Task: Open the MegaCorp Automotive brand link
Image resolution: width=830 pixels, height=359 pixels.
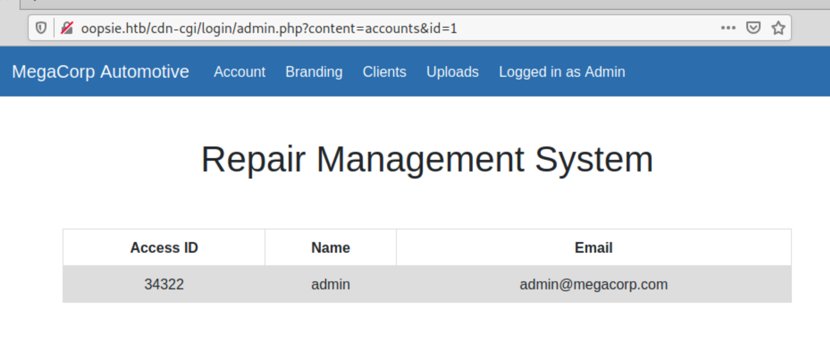Action: [101, 71]
